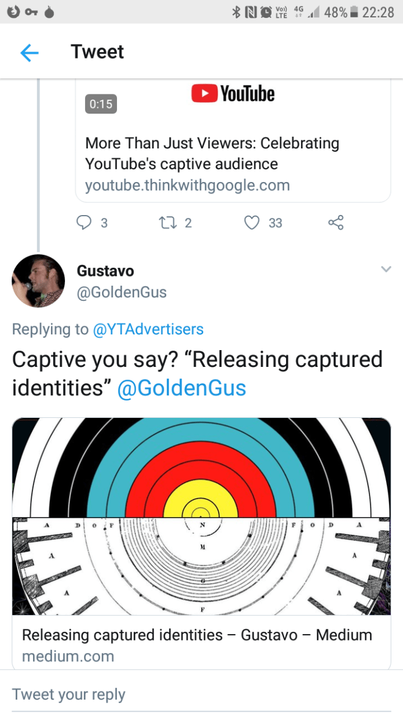Tap the archery target preview image
The width and height of the screenshot is (403, 717).
[201, 516]
